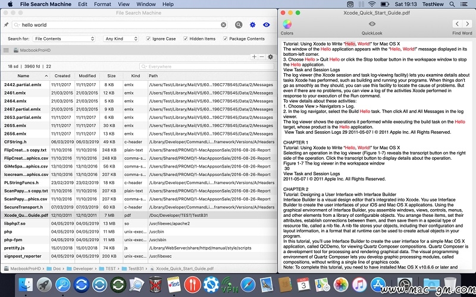Viewport: 476px width, 297px height.
Task: Click Developer folder in path bar
Action: pos(80,268)
